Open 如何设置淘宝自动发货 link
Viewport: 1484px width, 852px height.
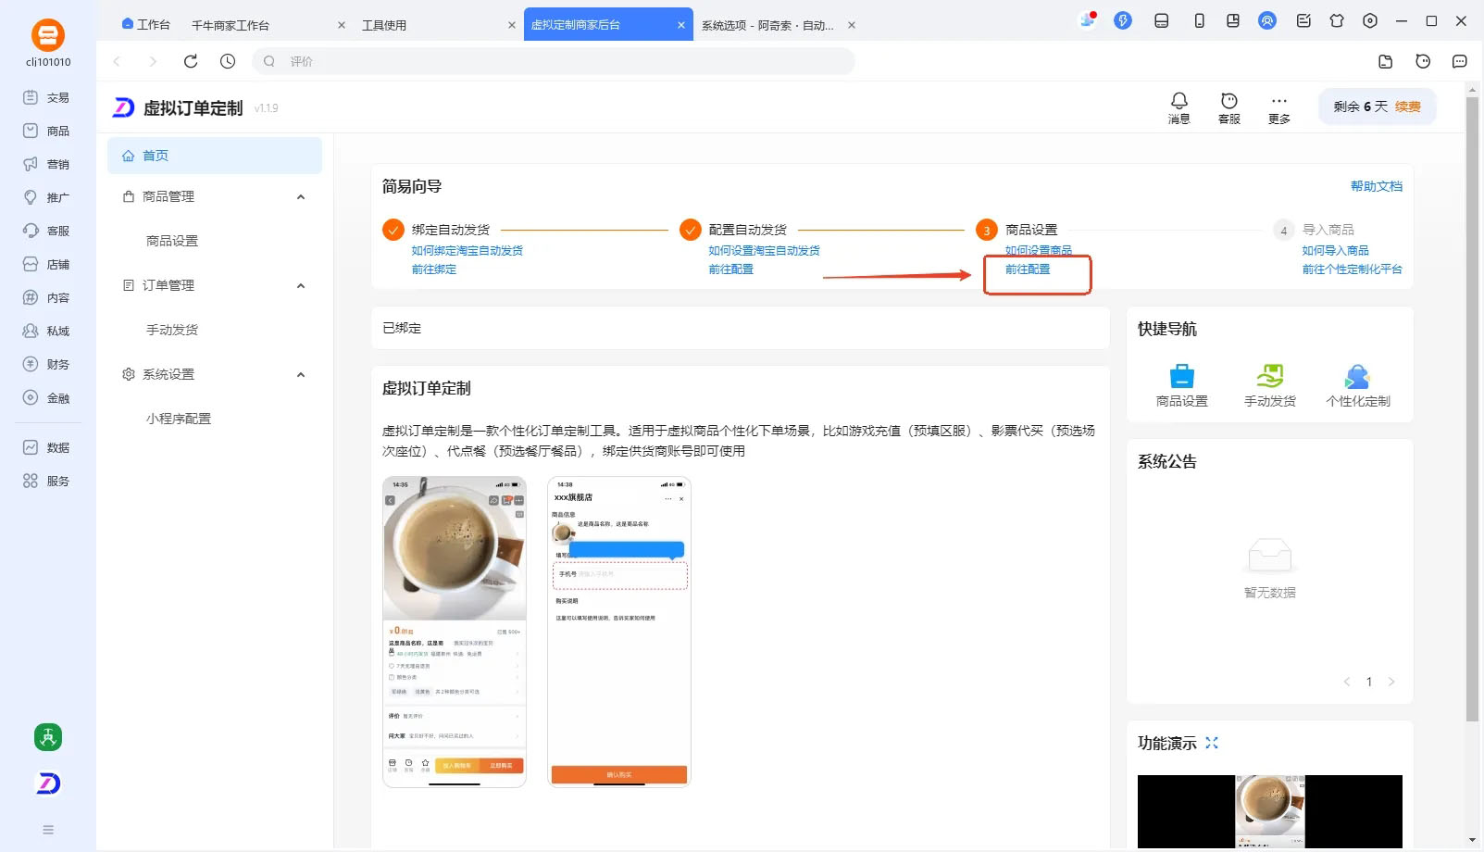tap(765, 250)
